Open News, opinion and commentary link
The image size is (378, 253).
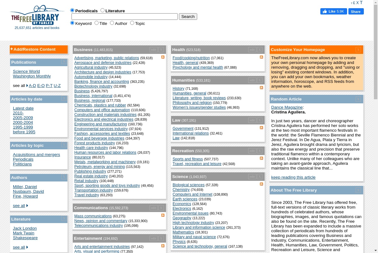click(x=101, y=221)
